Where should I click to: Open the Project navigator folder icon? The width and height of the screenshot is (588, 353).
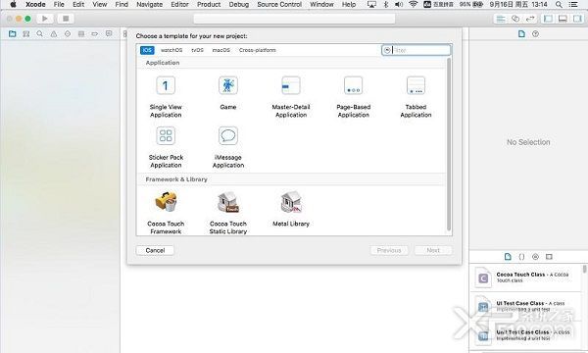coord(13,33)
